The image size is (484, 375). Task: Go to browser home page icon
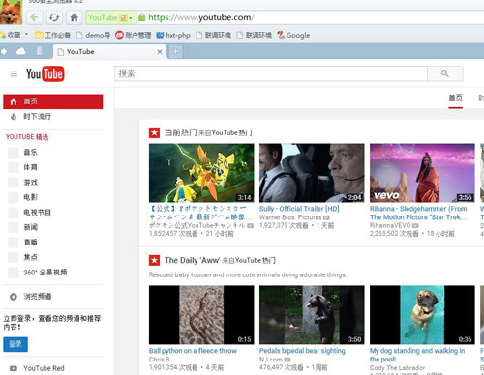coord(75,17)
